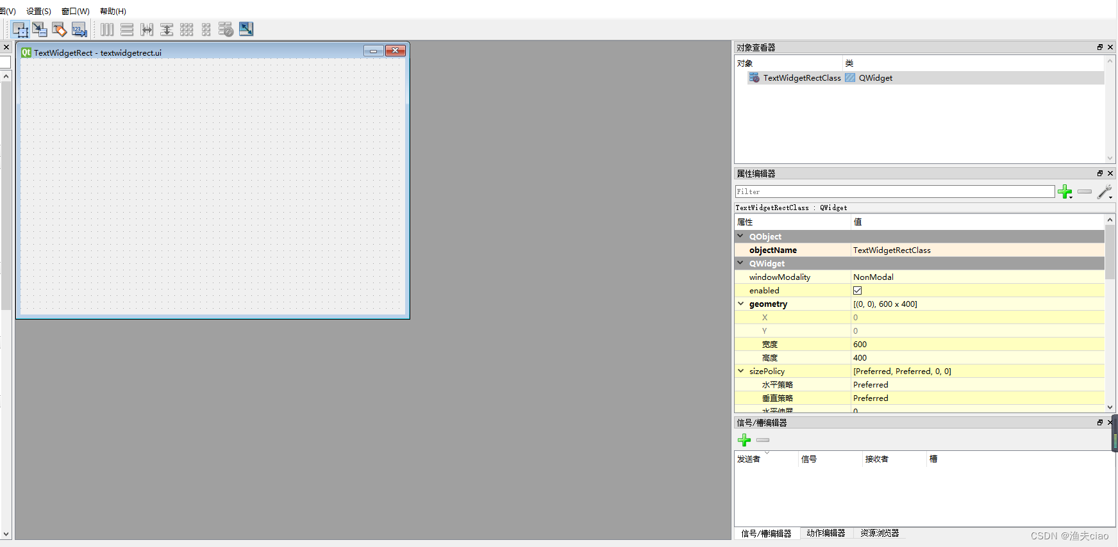Select the Edit Widgets mode tool
Screen dimensions: 1118x547
[21, 29]
